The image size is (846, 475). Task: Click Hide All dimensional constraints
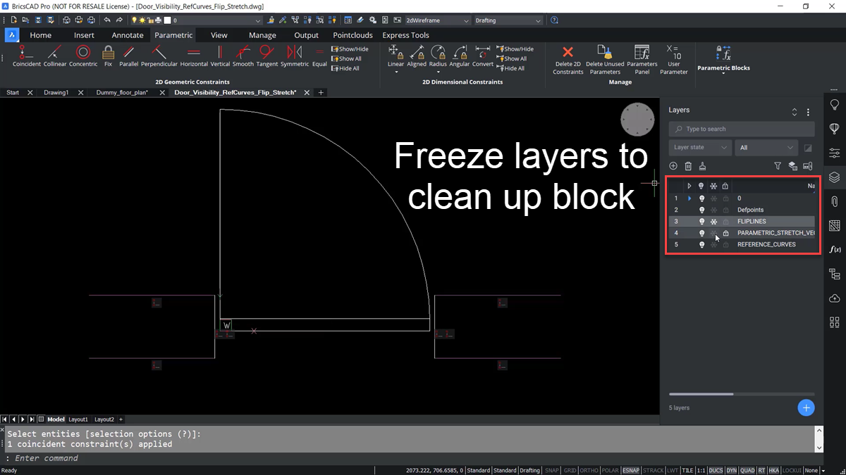coord(510,69)
